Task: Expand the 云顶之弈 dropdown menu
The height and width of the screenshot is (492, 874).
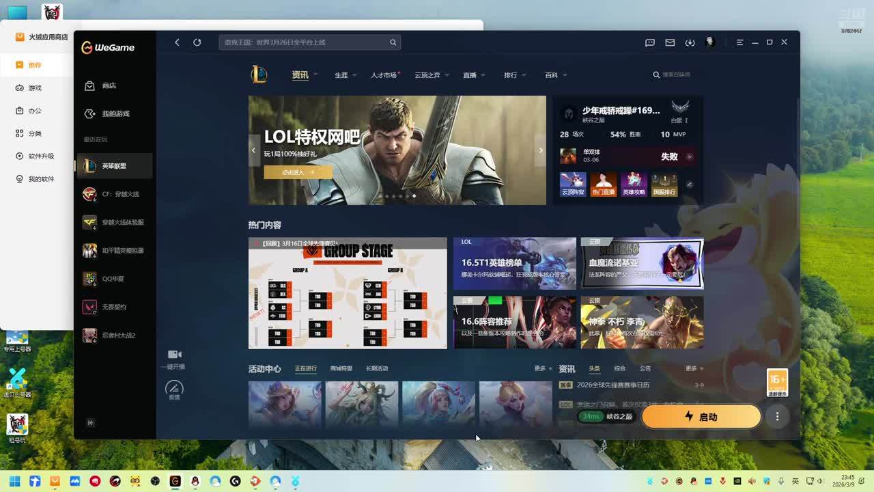Action: point(431,75)
